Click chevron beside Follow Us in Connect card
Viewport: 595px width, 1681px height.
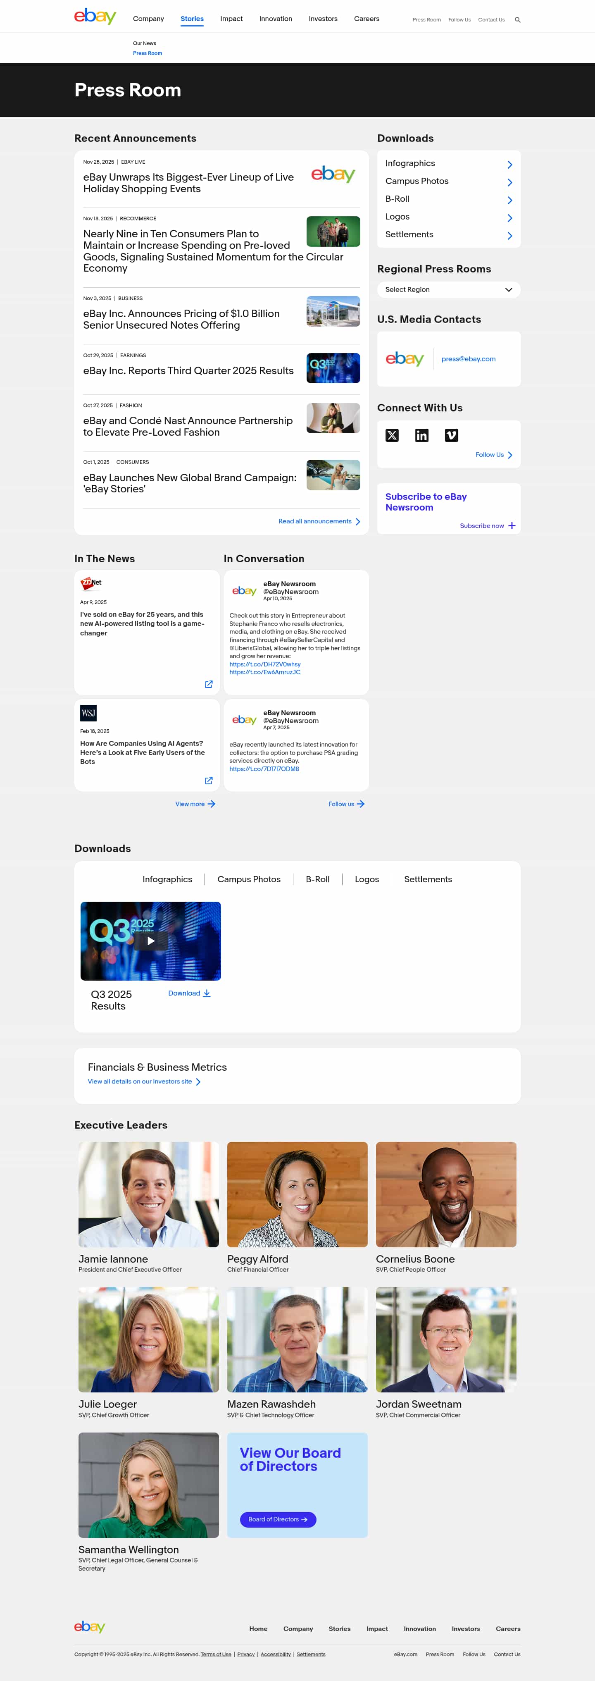[x=509, y=455]
